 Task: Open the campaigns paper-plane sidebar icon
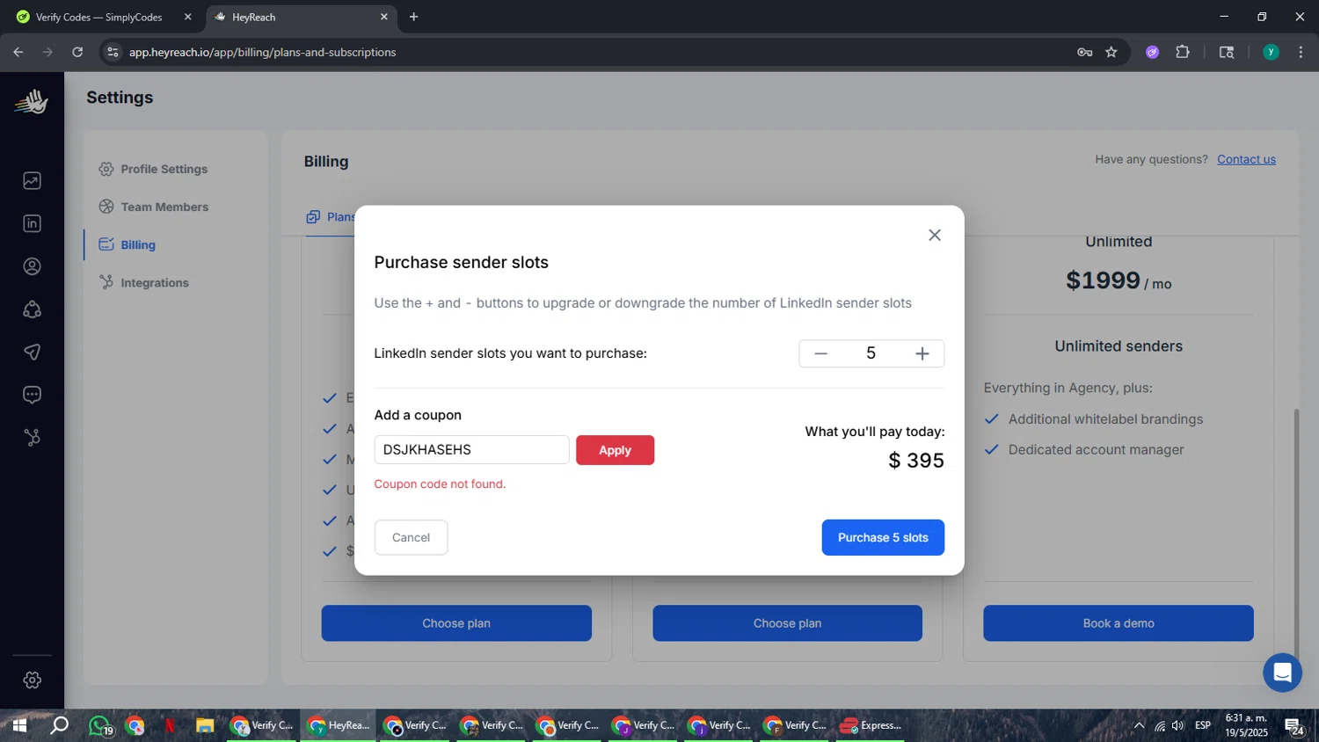point(32,353)
